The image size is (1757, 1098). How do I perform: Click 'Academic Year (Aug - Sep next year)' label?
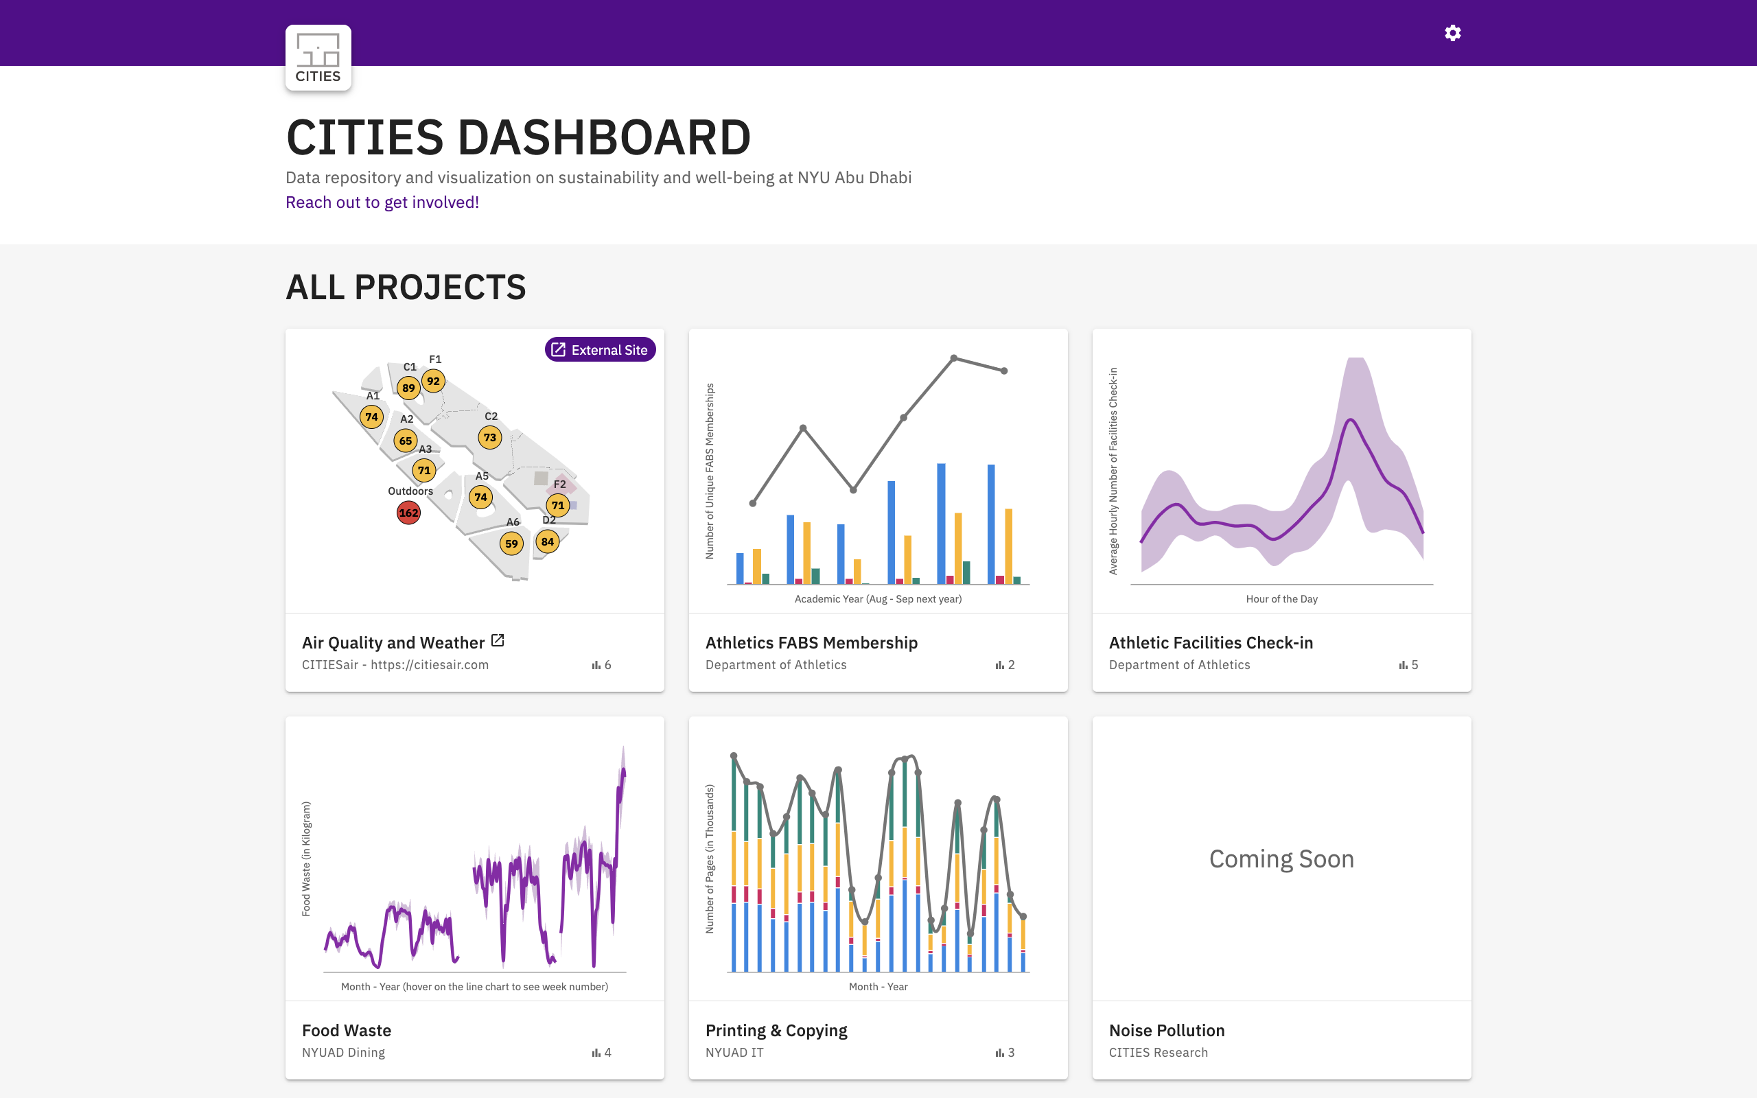click(x=878, y=599)
